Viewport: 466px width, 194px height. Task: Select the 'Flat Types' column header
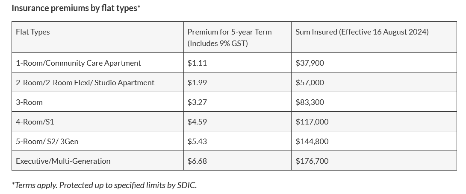coord(33,32)
